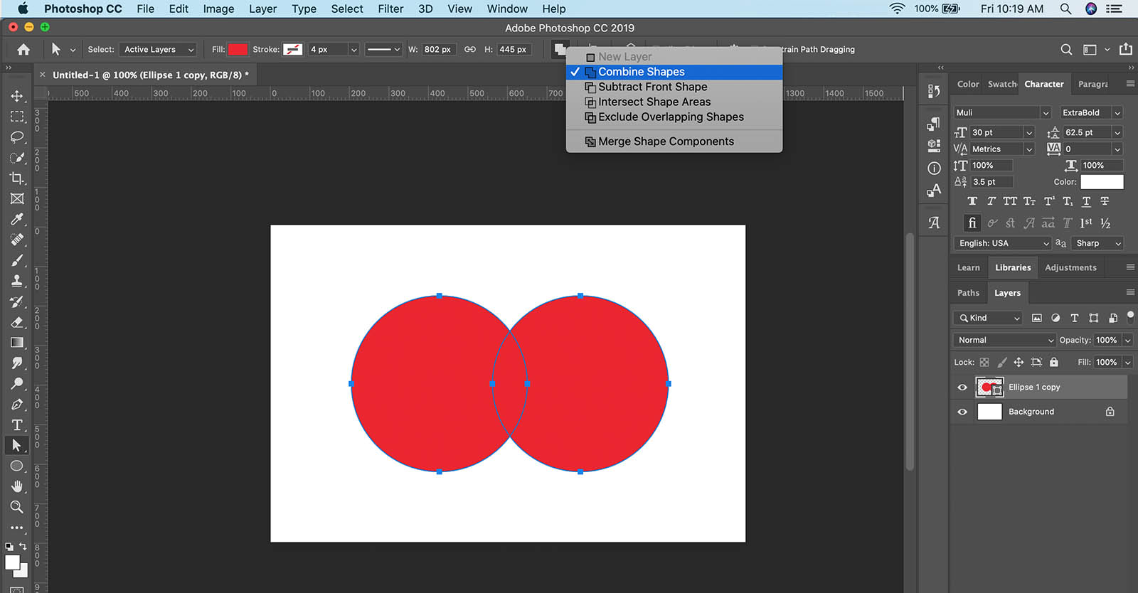Click Merge Shape Components option
This screenshot has width=1138, height=593.
point(666,141)
